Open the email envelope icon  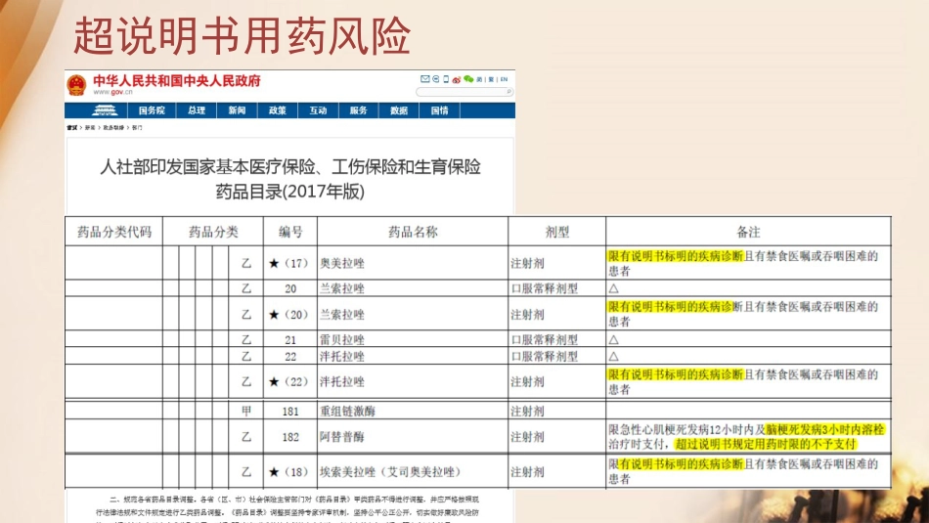click(425, 79)
